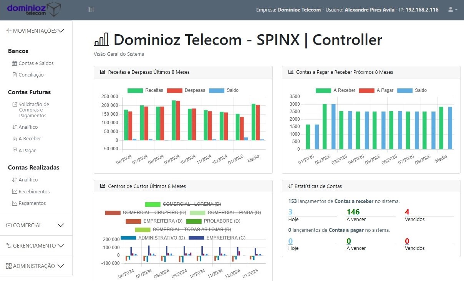Click the large bar chart title icon
Image resolution: width=464 pixels, height=281 pixels.
101,40
